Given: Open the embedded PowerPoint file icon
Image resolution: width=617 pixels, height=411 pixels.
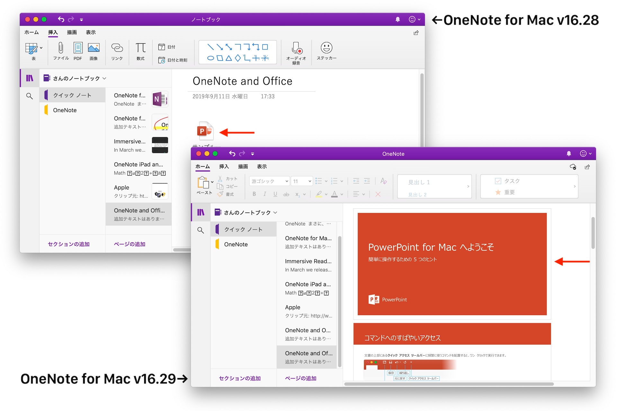Looking at the screenshot, I should tap(205, 131).
